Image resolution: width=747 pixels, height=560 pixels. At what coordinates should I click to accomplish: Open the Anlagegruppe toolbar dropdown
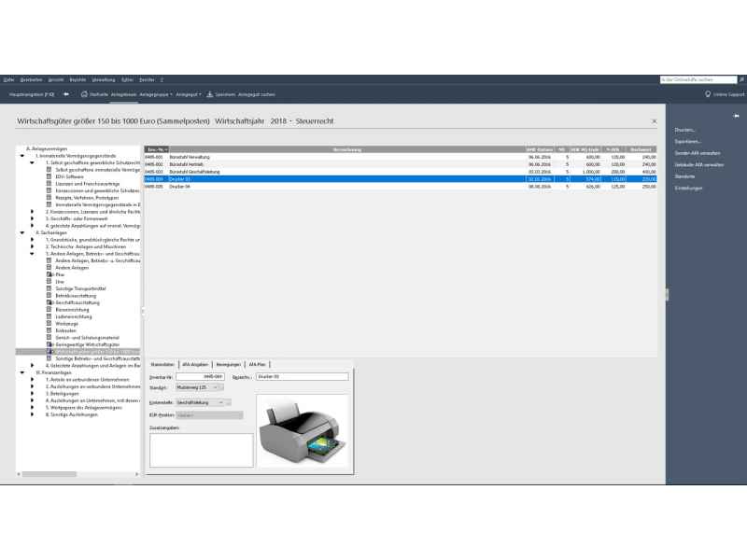(x=155, y=94)
